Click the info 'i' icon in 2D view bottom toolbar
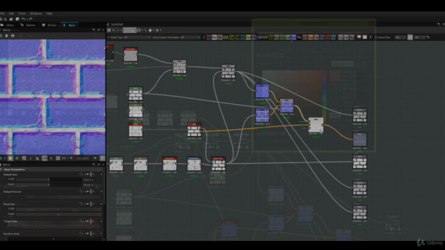This screenshot has width=445, height=250. [x=31, y=158]
